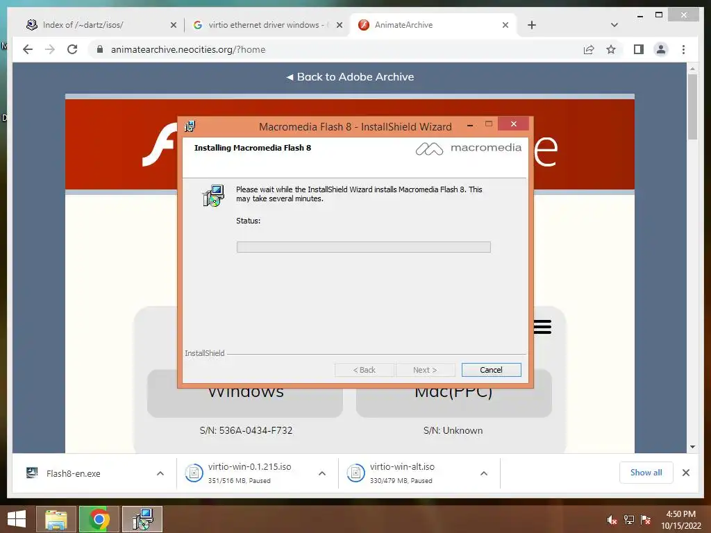Expand options for virtio-win-0.1.215.iso download
The width and height of the screenshot is (711, 533).
click(x=322, y=473)
